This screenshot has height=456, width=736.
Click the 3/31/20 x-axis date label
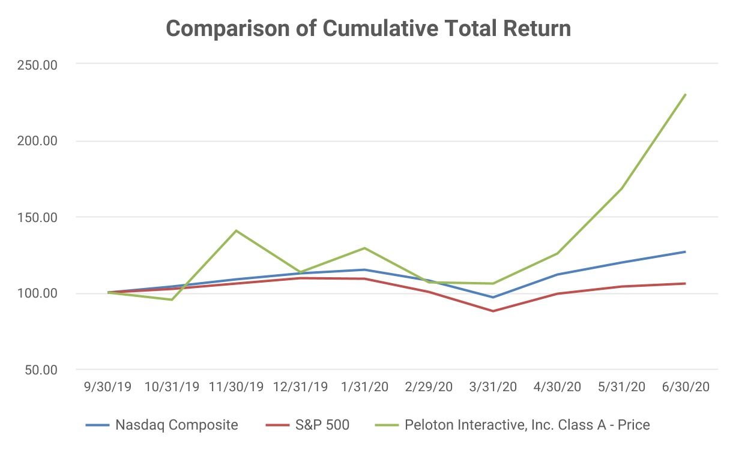pyautogui.click(x=493, y=387)
